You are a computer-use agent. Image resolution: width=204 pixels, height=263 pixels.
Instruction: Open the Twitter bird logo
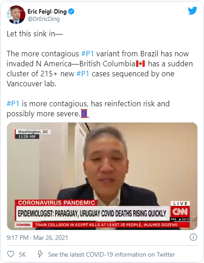[x=192, y=11]
